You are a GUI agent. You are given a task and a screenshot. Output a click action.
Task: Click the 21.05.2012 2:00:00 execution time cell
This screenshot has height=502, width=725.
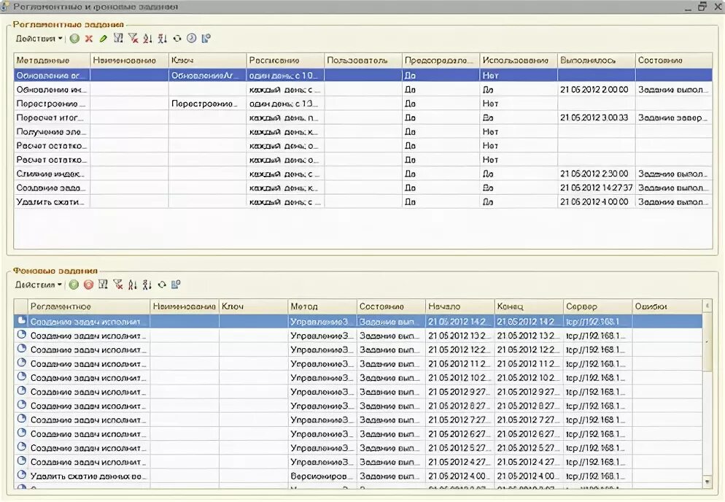[x=596, y=90]
